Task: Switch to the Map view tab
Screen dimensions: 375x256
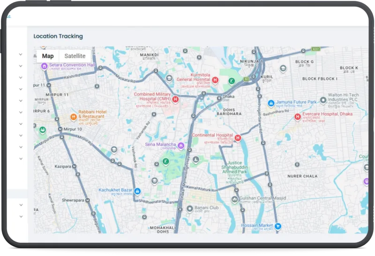Action: tap(48, 56)
